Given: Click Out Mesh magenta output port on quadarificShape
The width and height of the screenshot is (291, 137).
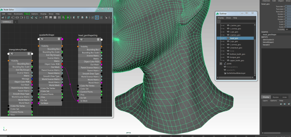Looking at the screenshot, I should 62,67.
